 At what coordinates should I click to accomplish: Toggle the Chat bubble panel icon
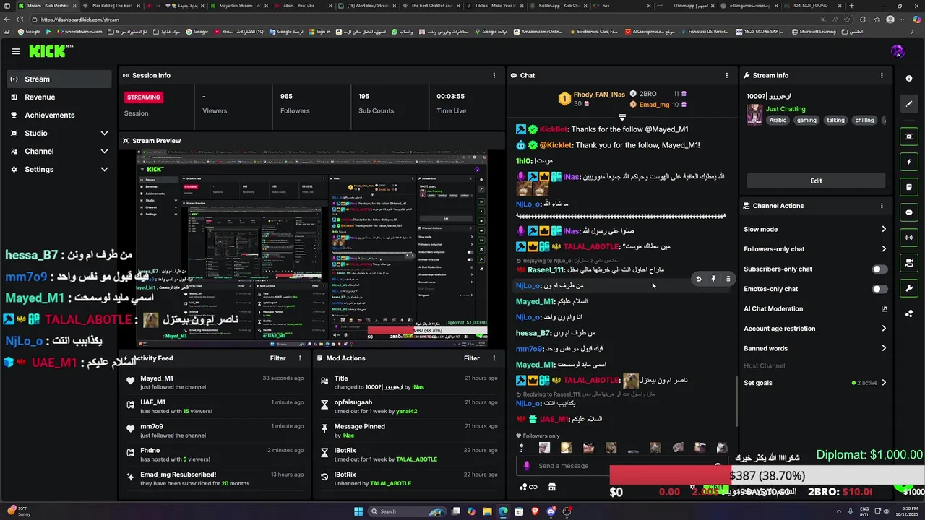pyautogui.click(x=909, y=212)
